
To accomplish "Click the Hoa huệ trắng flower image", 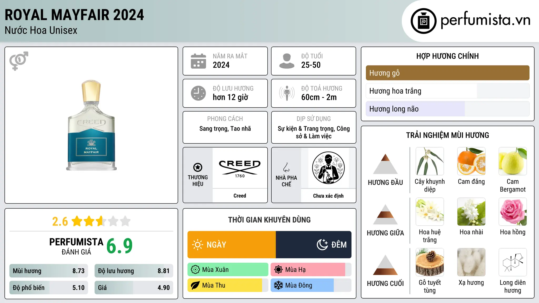I will click(430, 212).
